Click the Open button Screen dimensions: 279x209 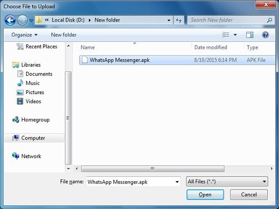pyautogui.click(x=205, y=195)
